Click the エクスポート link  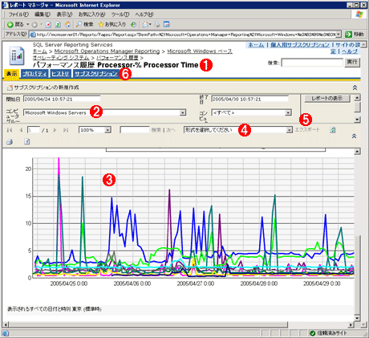(307, 130)
